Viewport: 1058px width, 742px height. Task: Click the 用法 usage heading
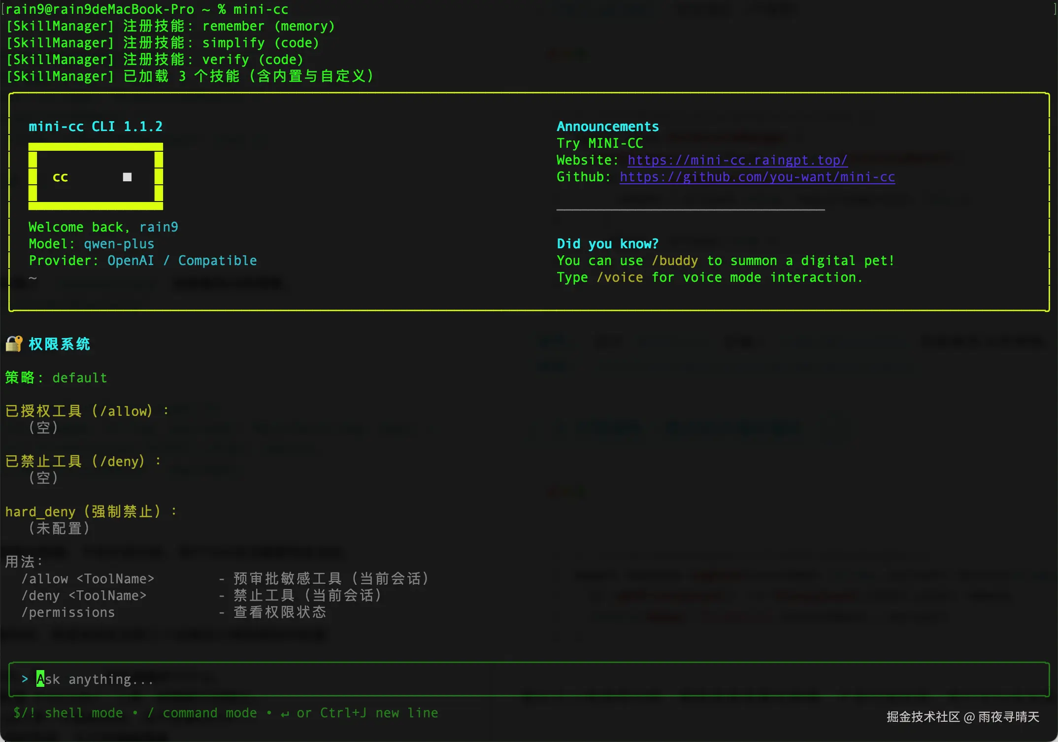(24, 562)
